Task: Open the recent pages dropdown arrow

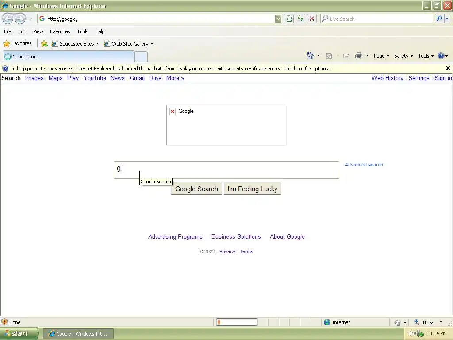Action: coord(30,19)
